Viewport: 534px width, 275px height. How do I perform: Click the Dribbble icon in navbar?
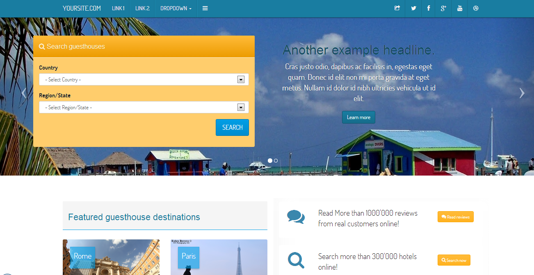476,8
